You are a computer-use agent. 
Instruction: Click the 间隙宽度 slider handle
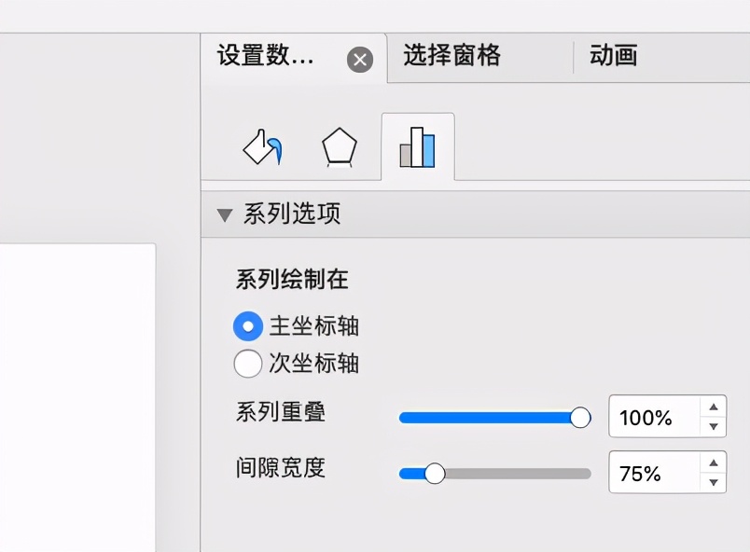point(435,473)
